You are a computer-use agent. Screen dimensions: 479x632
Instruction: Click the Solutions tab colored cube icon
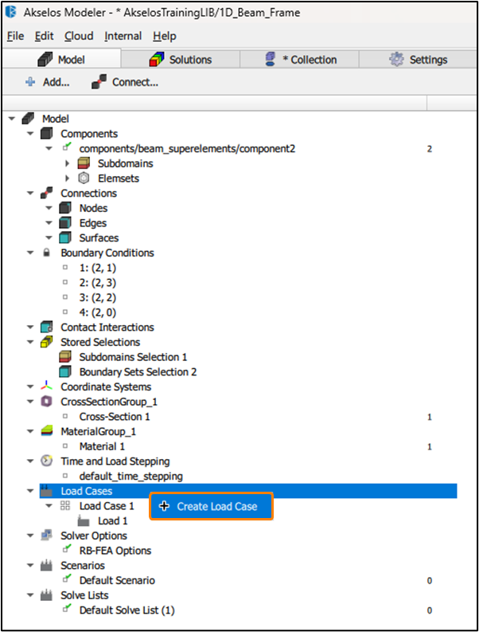point(157,60)
